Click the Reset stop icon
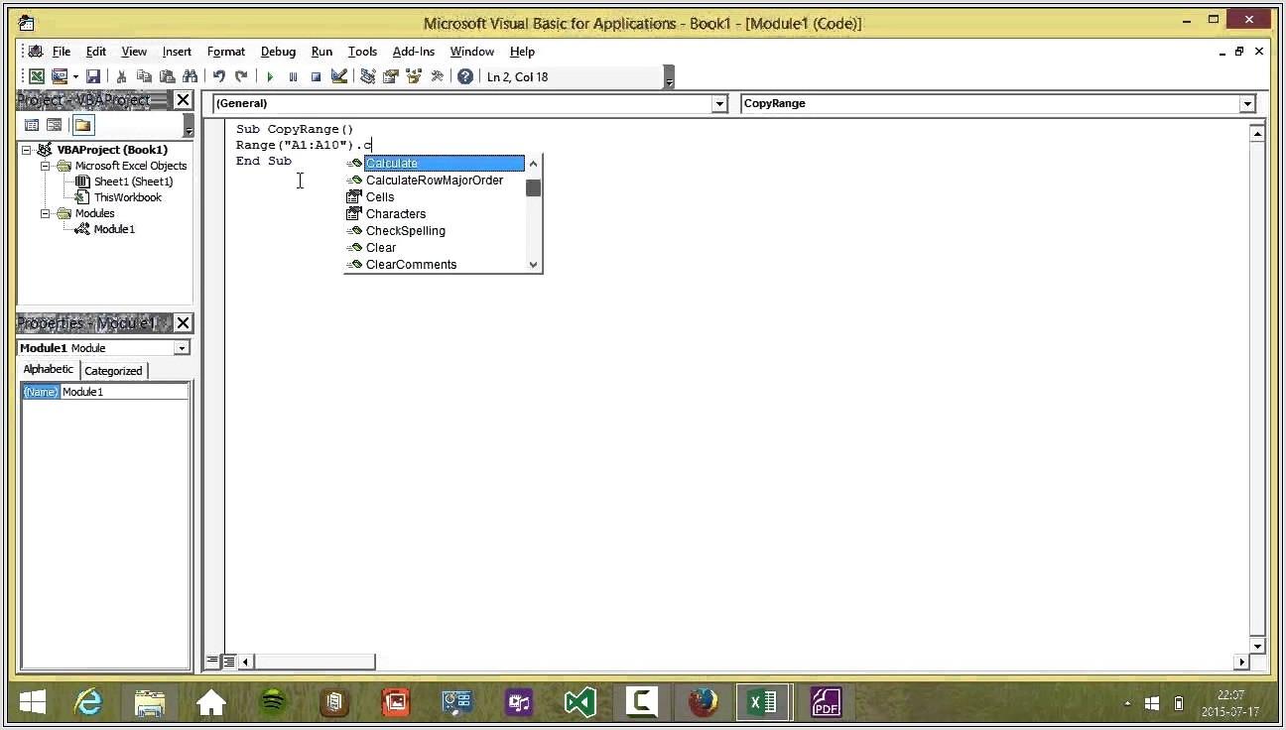The width and height of the screenshot is (1286, 730). pos(316,76)
